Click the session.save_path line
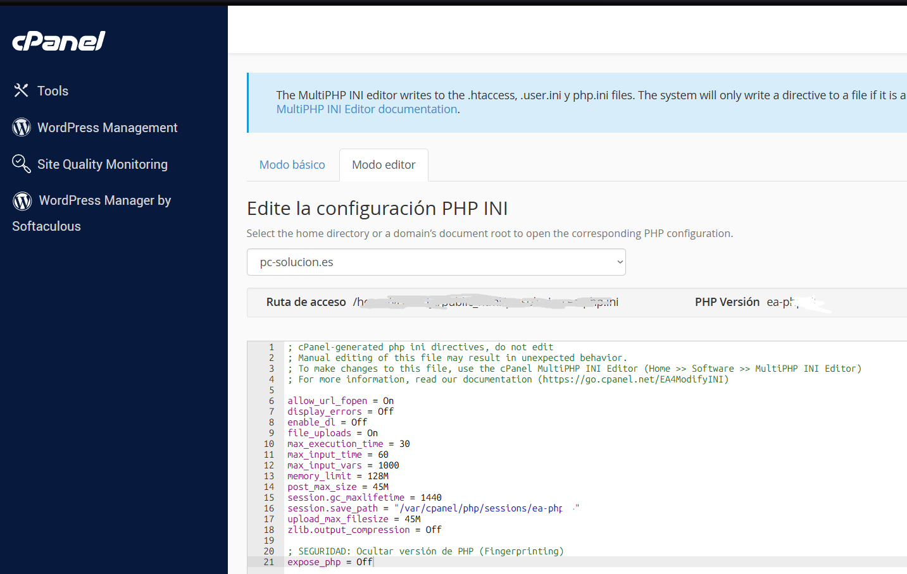Screen dimensions: 907x574 click(434, 508)
